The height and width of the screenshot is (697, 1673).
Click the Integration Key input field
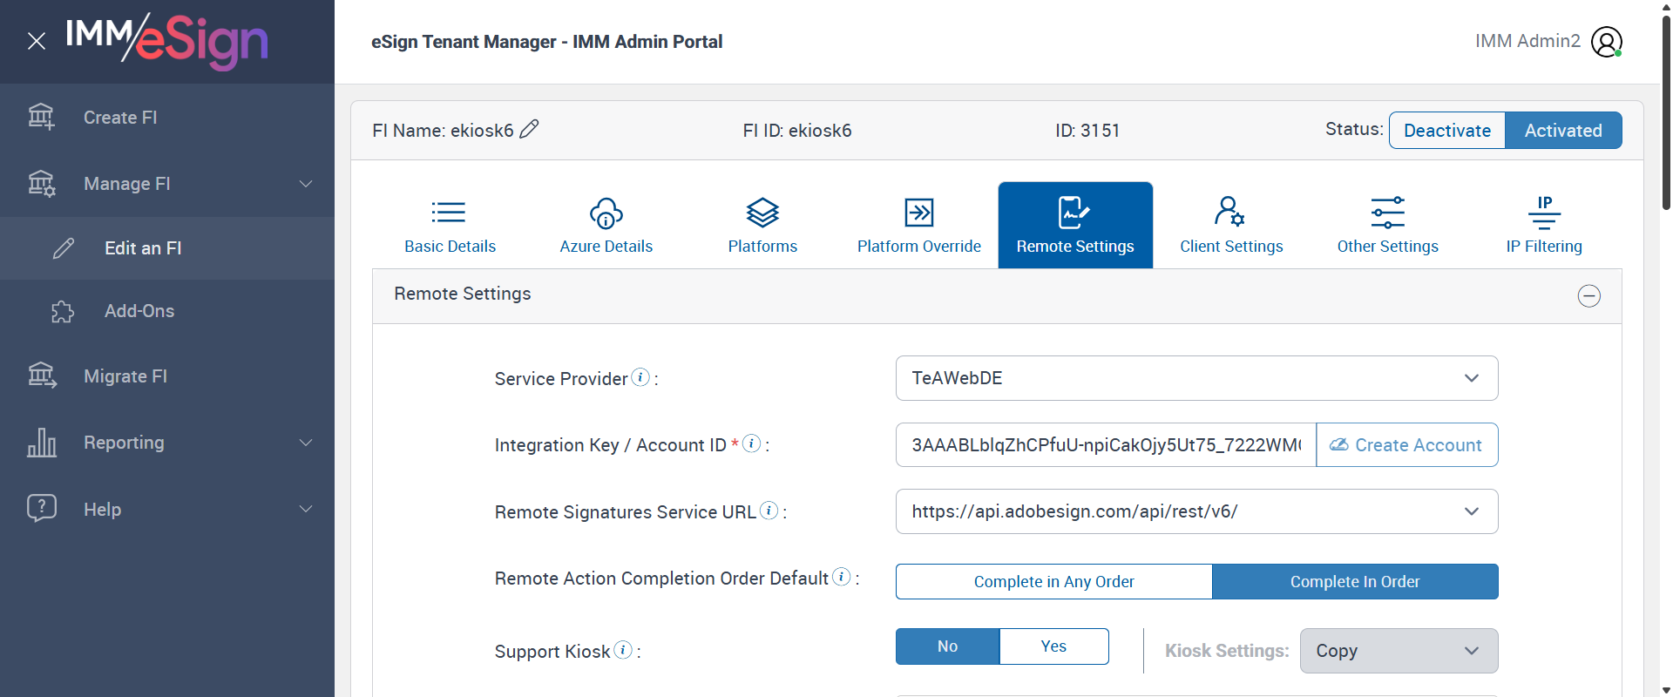(x=1105, y=445)
